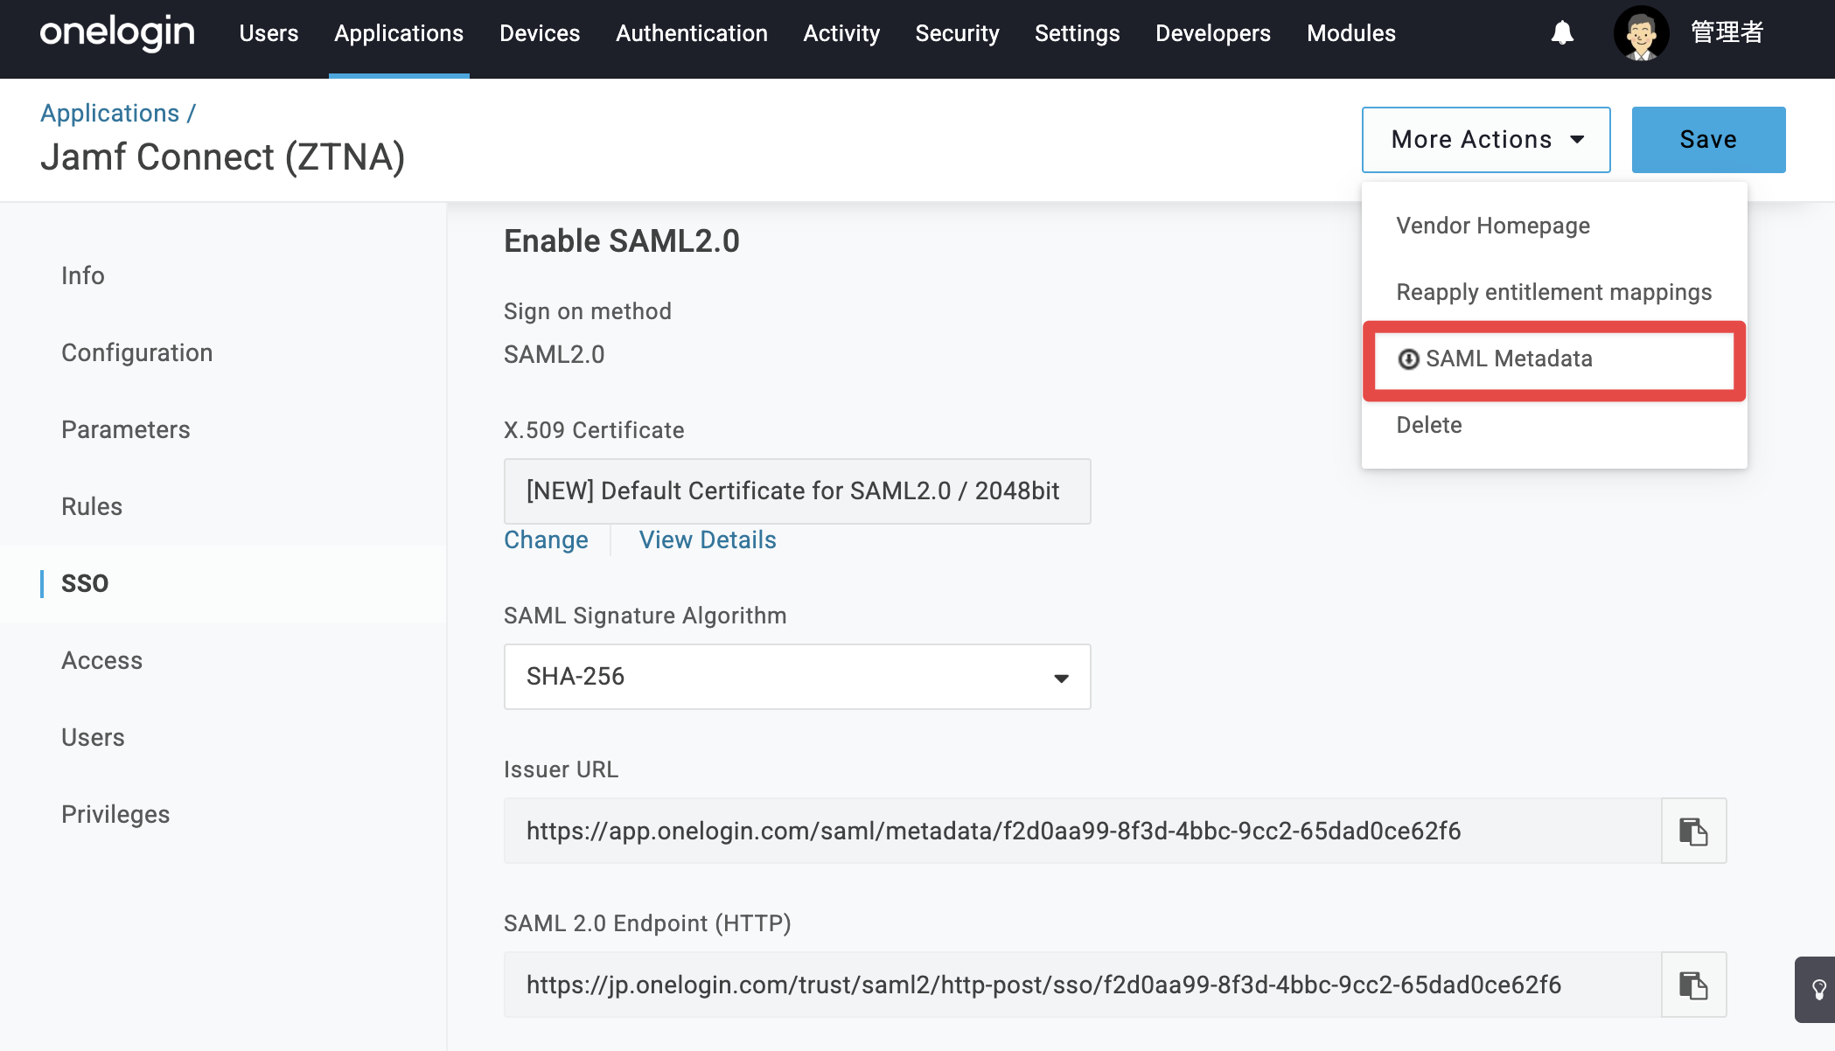Go to the OneLogin logo home
The image size is (1835, 1051).
117,33
